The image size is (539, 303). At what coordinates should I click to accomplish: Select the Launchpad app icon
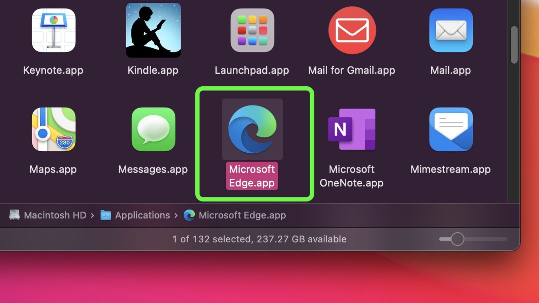point(252,30)
